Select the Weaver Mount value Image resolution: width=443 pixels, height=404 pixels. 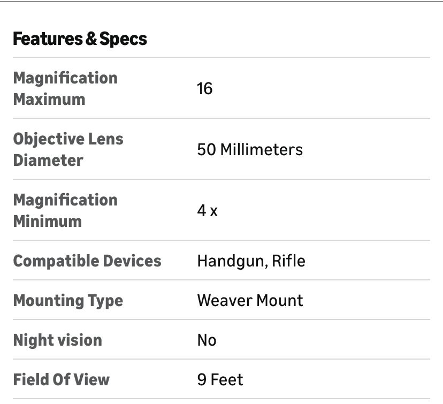250,300
